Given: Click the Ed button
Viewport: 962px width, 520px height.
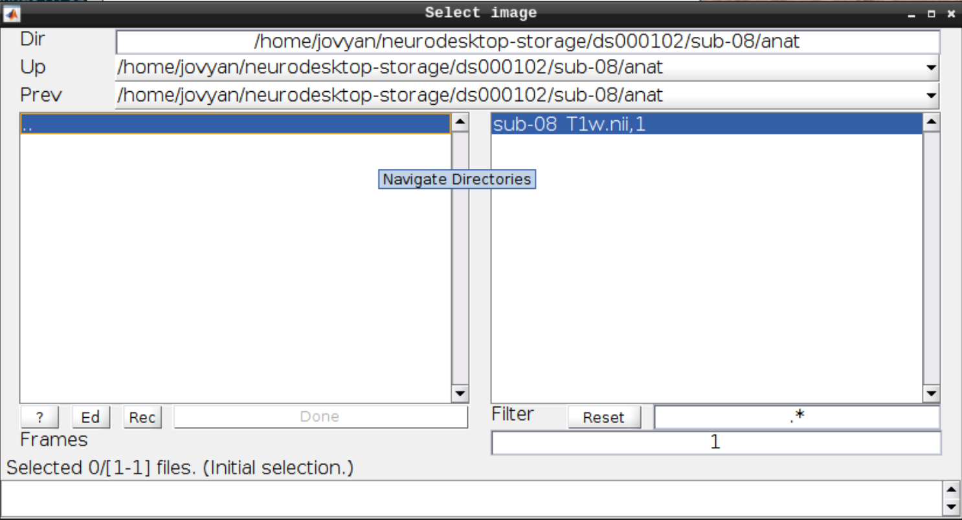Looking at the screenshot, I should click(91, 417).
